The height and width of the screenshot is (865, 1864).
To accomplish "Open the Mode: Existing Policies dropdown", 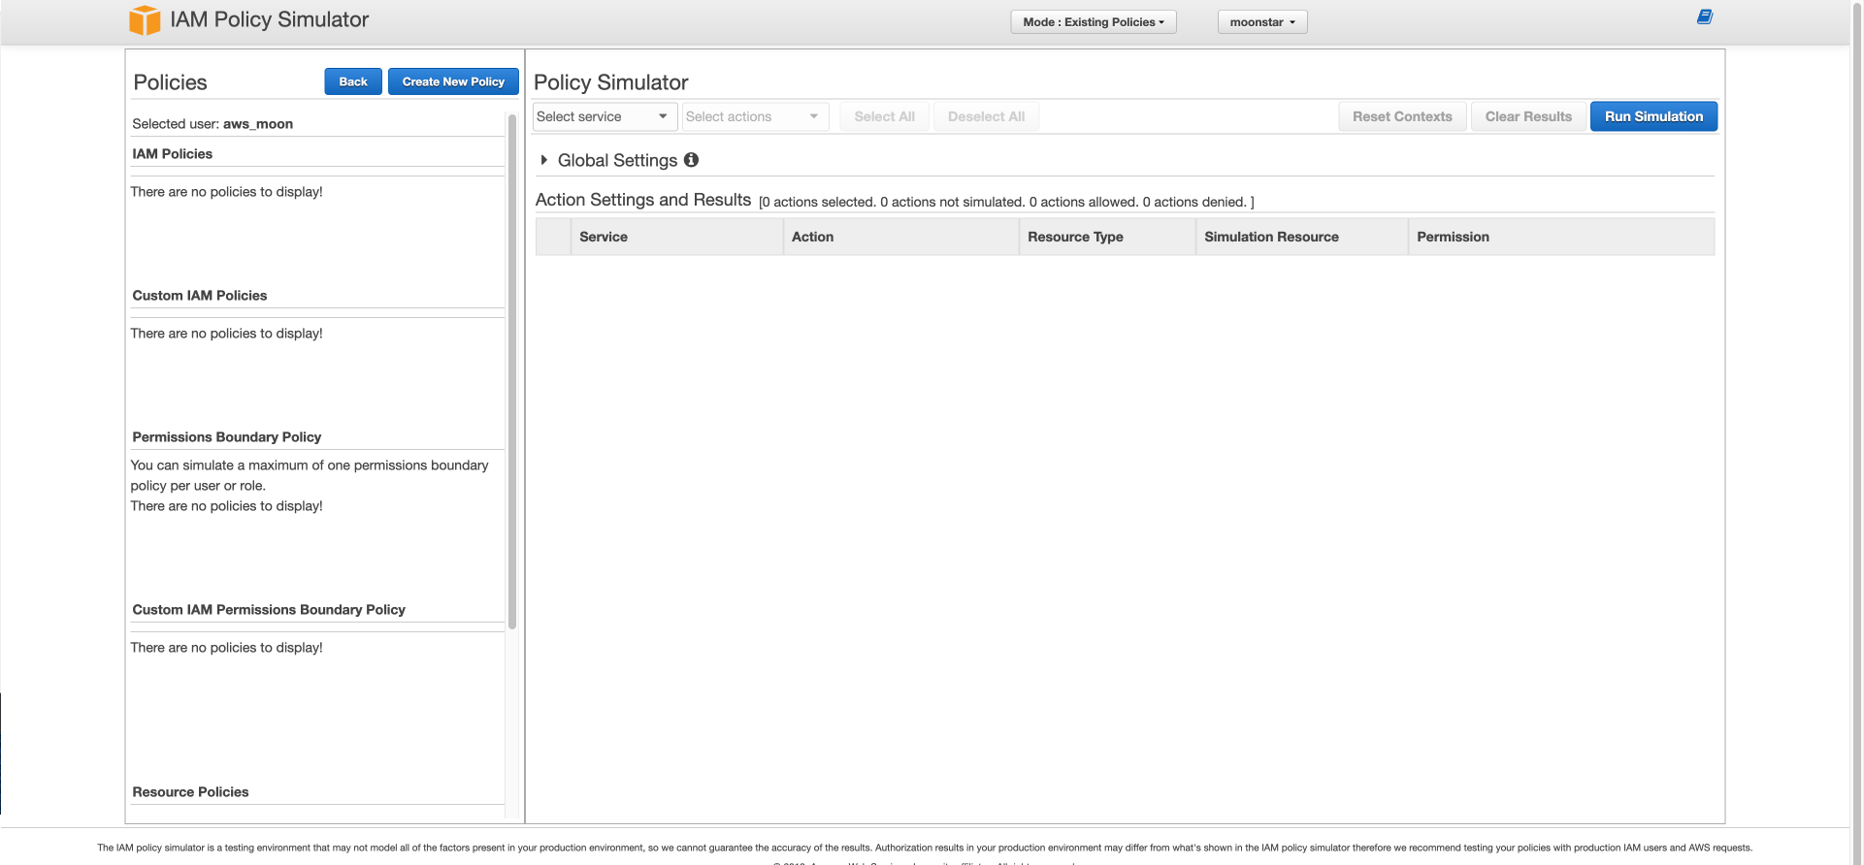I will click(x=1094, y=22).
